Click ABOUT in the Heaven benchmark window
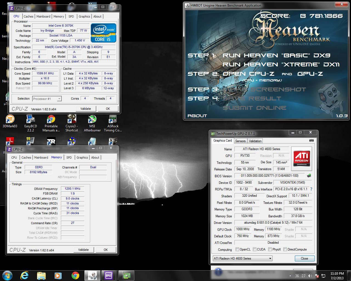The height and width of the screenshot is (281, 351). [197, 116]
